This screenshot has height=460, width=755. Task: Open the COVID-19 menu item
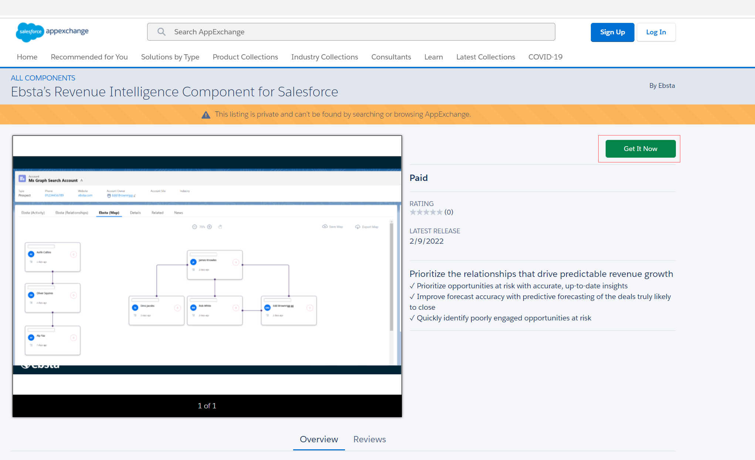[x=545, y=57]
